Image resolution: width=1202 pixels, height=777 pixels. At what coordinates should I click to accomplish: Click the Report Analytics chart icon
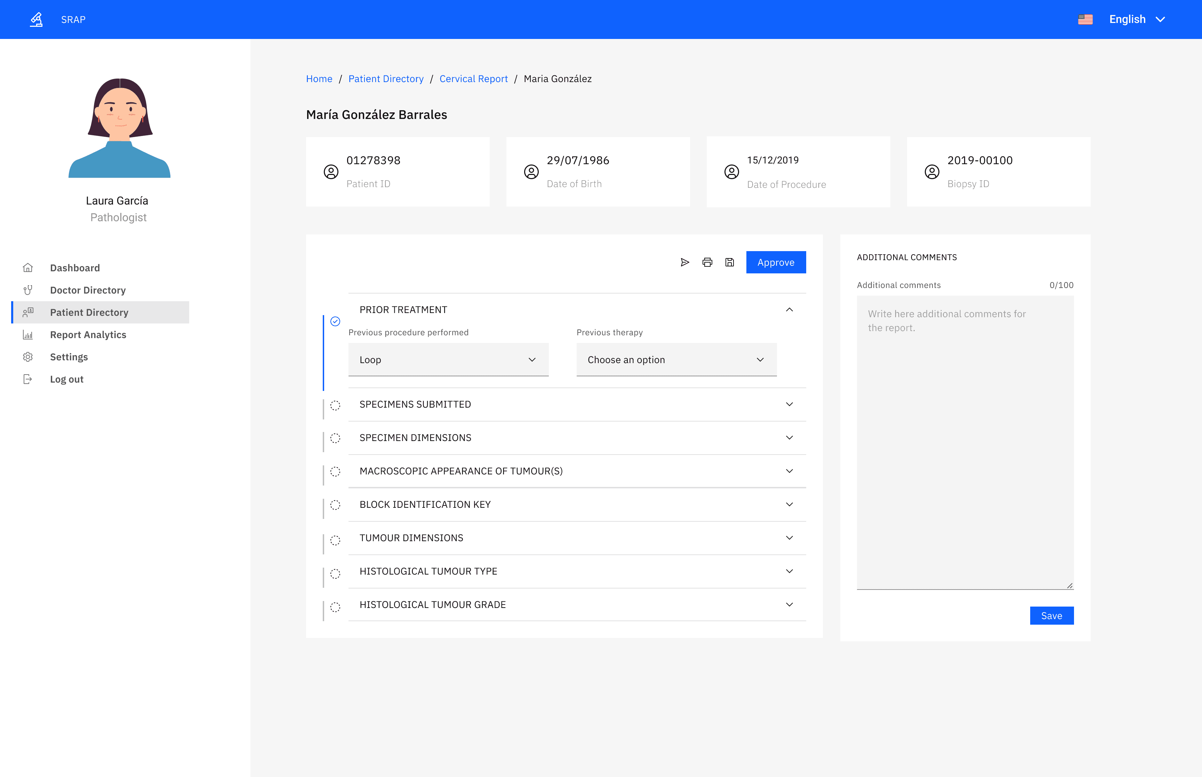click(28, 335)
